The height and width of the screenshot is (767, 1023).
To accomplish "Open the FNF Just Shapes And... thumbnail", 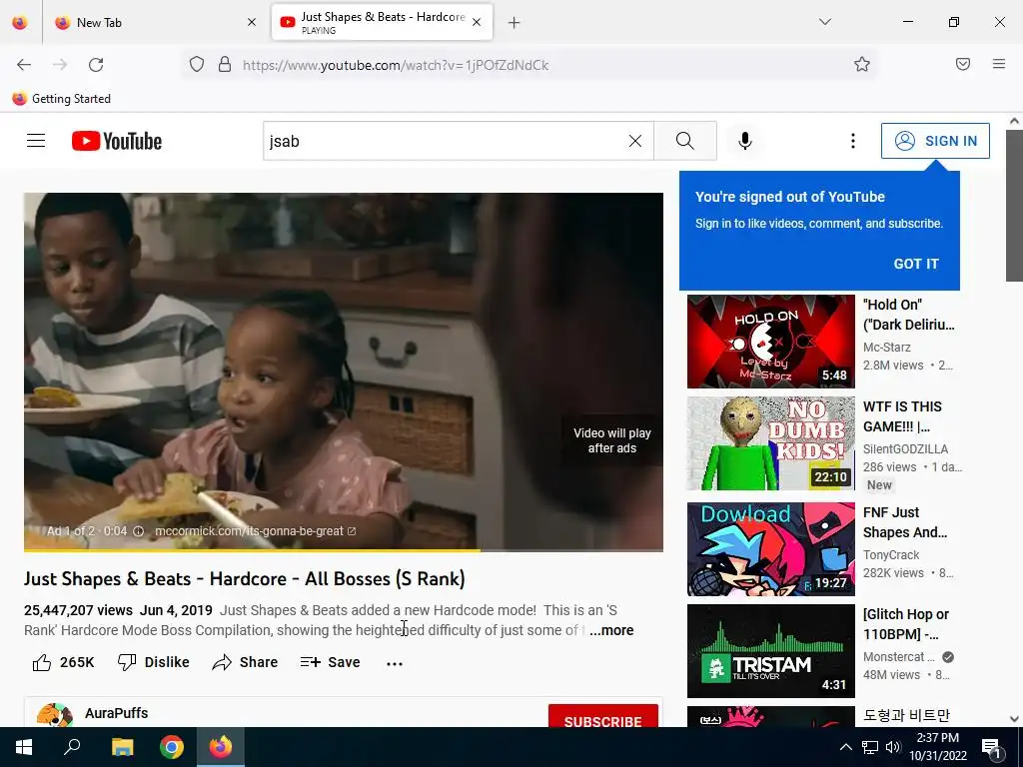I will tap(770, 549).
